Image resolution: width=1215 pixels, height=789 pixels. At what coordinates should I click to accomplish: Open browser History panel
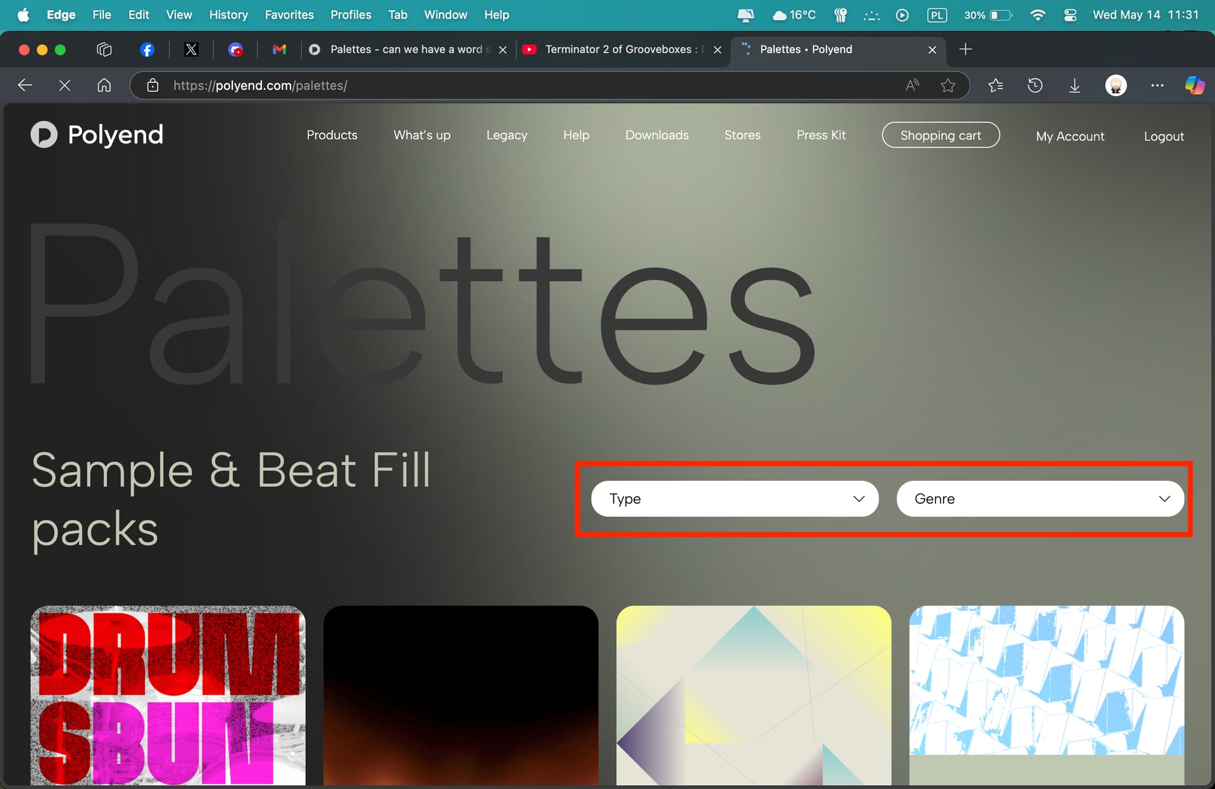(1035, 85)
